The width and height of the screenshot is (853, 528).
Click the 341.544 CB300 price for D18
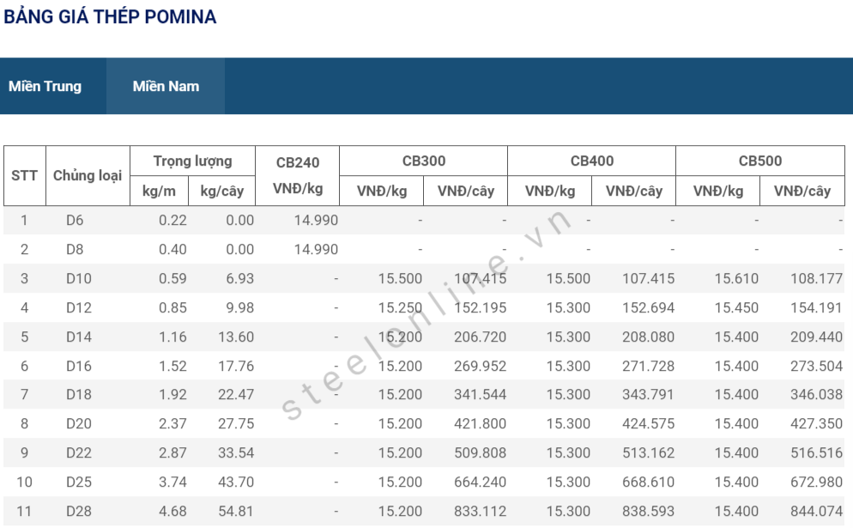[x=480, y=395]
